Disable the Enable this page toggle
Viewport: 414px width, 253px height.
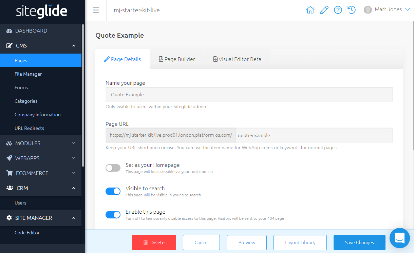tap(113, 215)
